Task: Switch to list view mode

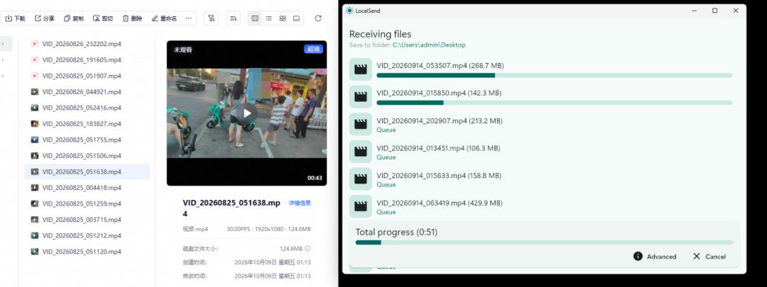Action: [x=268, y=18]
